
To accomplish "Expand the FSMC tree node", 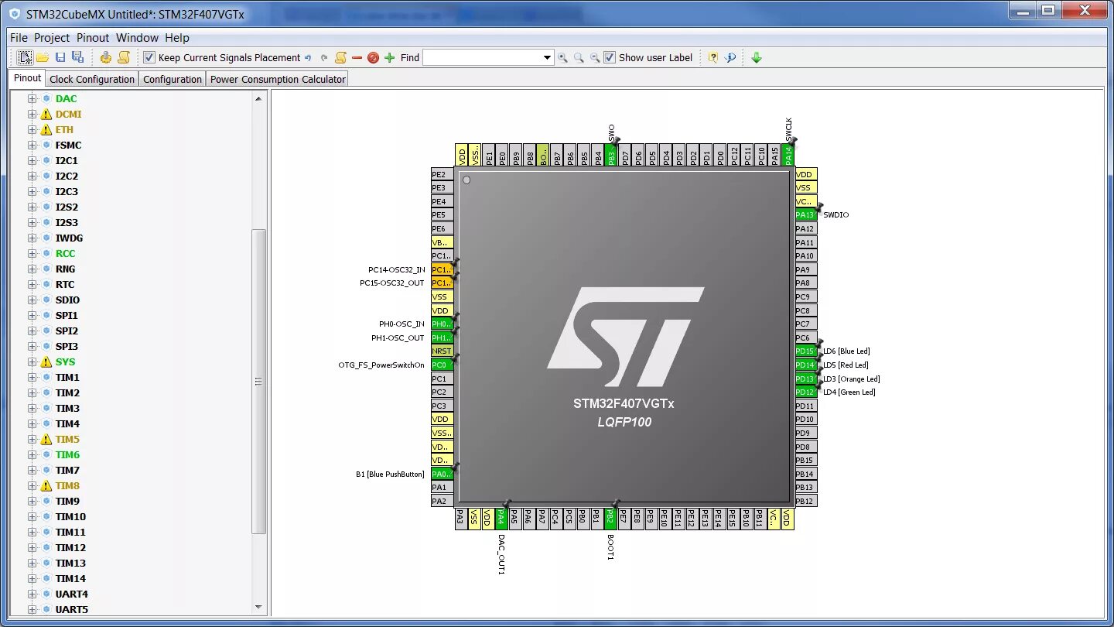I will pyautogui.click(x=32, y=145).
